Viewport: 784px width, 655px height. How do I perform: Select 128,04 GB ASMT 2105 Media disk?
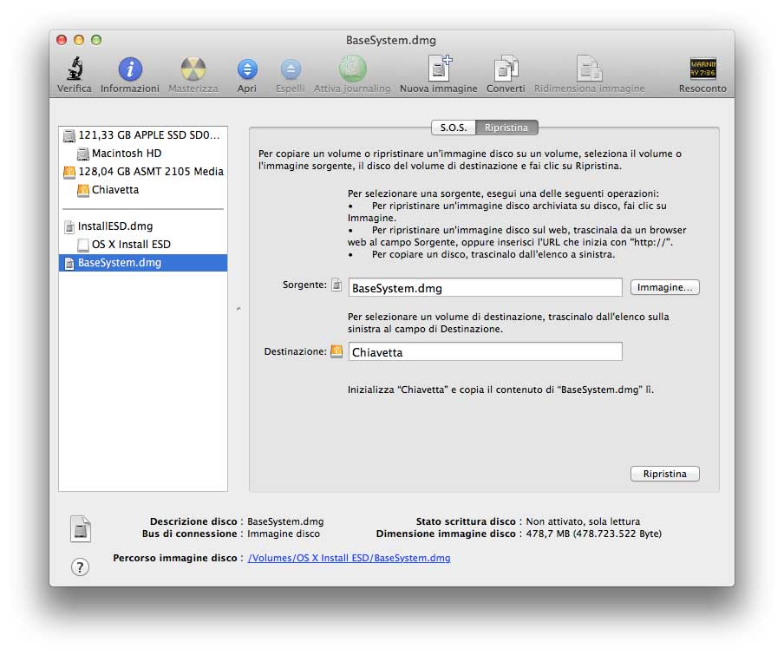point(151,172)
